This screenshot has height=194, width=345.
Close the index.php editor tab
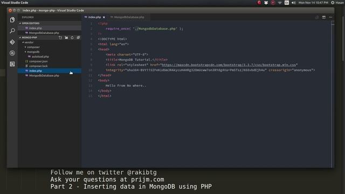[x=104, y=17]
